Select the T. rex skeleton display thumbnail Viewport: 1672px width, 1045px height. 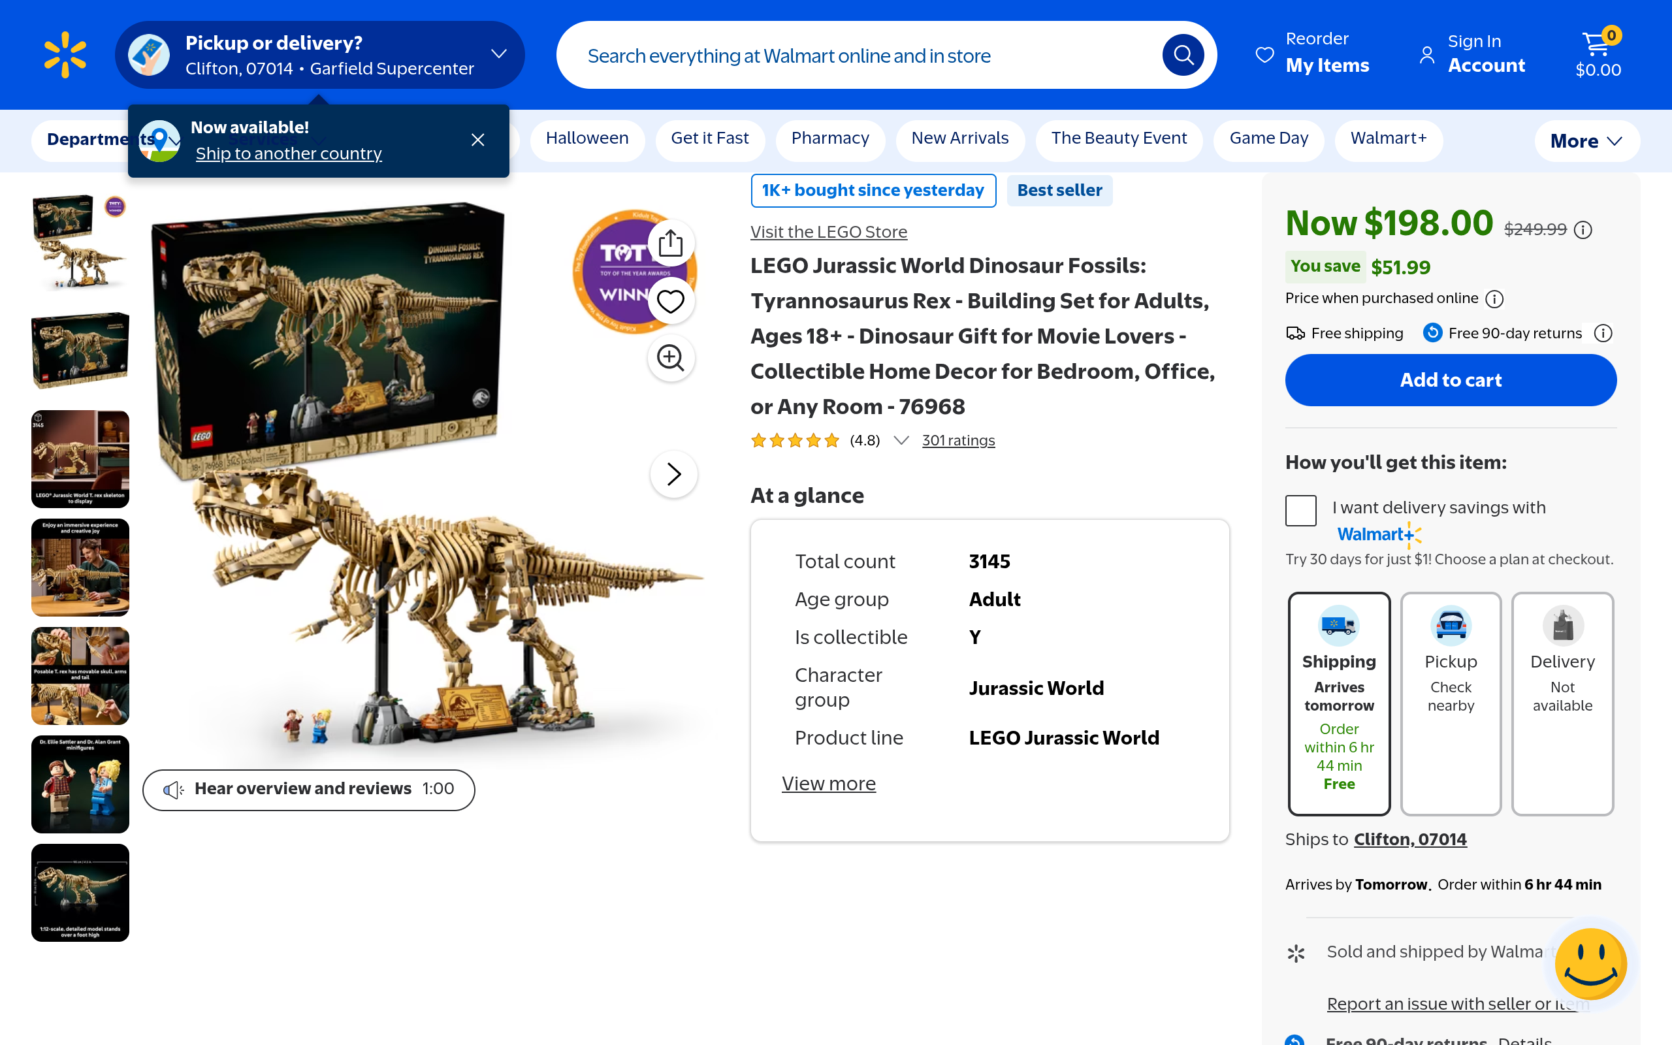click(x=80, y=459)
